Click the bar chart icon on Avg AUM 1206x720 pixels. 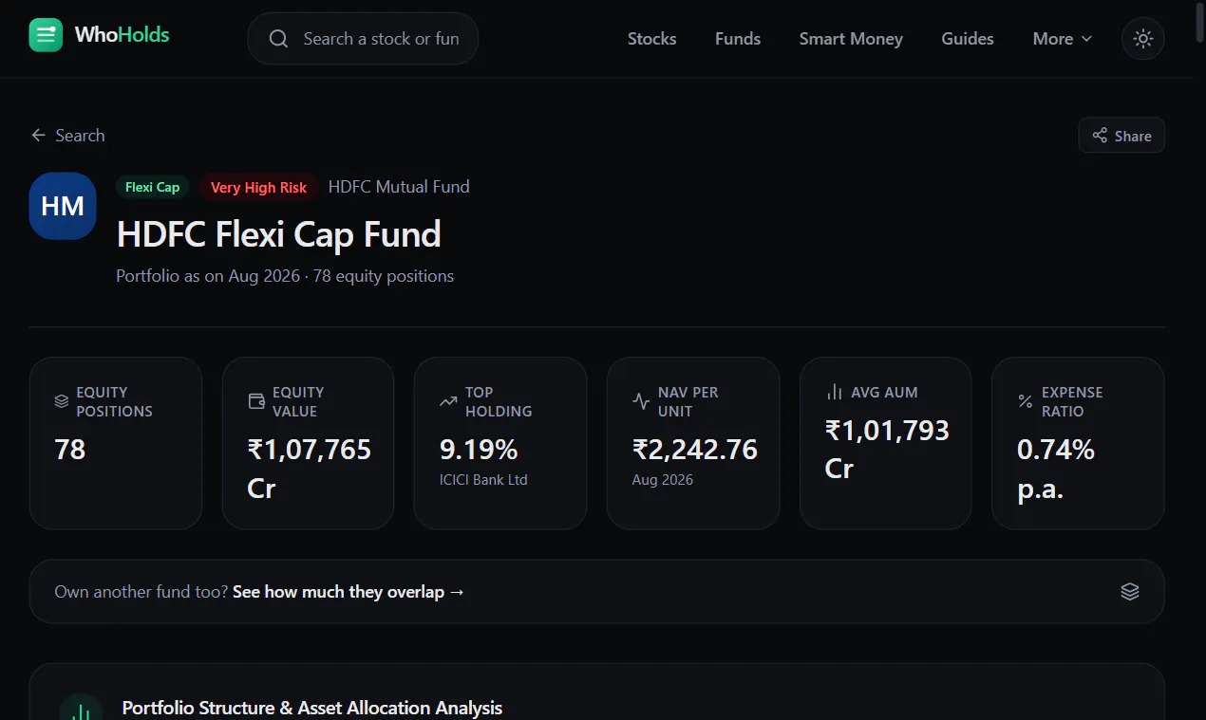coord(835,392)
